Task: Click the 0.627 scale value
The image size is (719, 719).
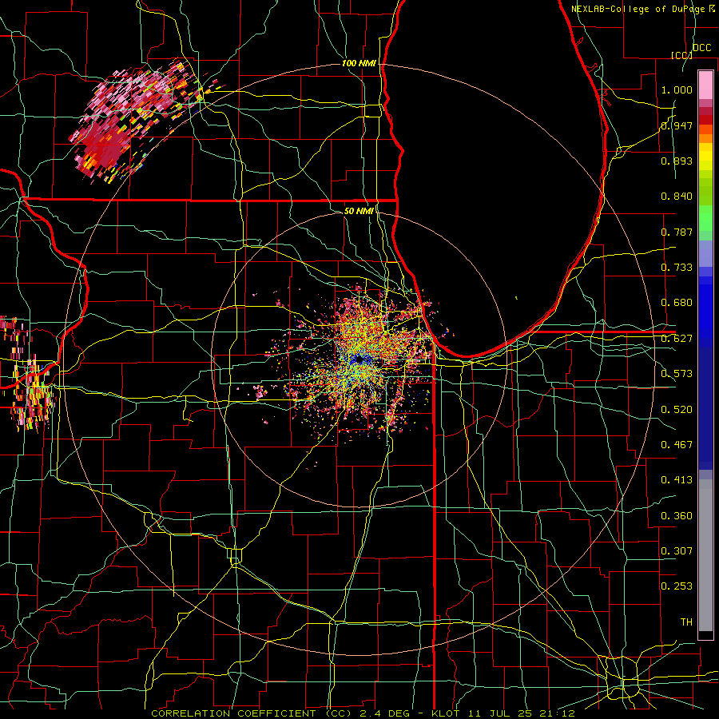Action: coord(677,339)
